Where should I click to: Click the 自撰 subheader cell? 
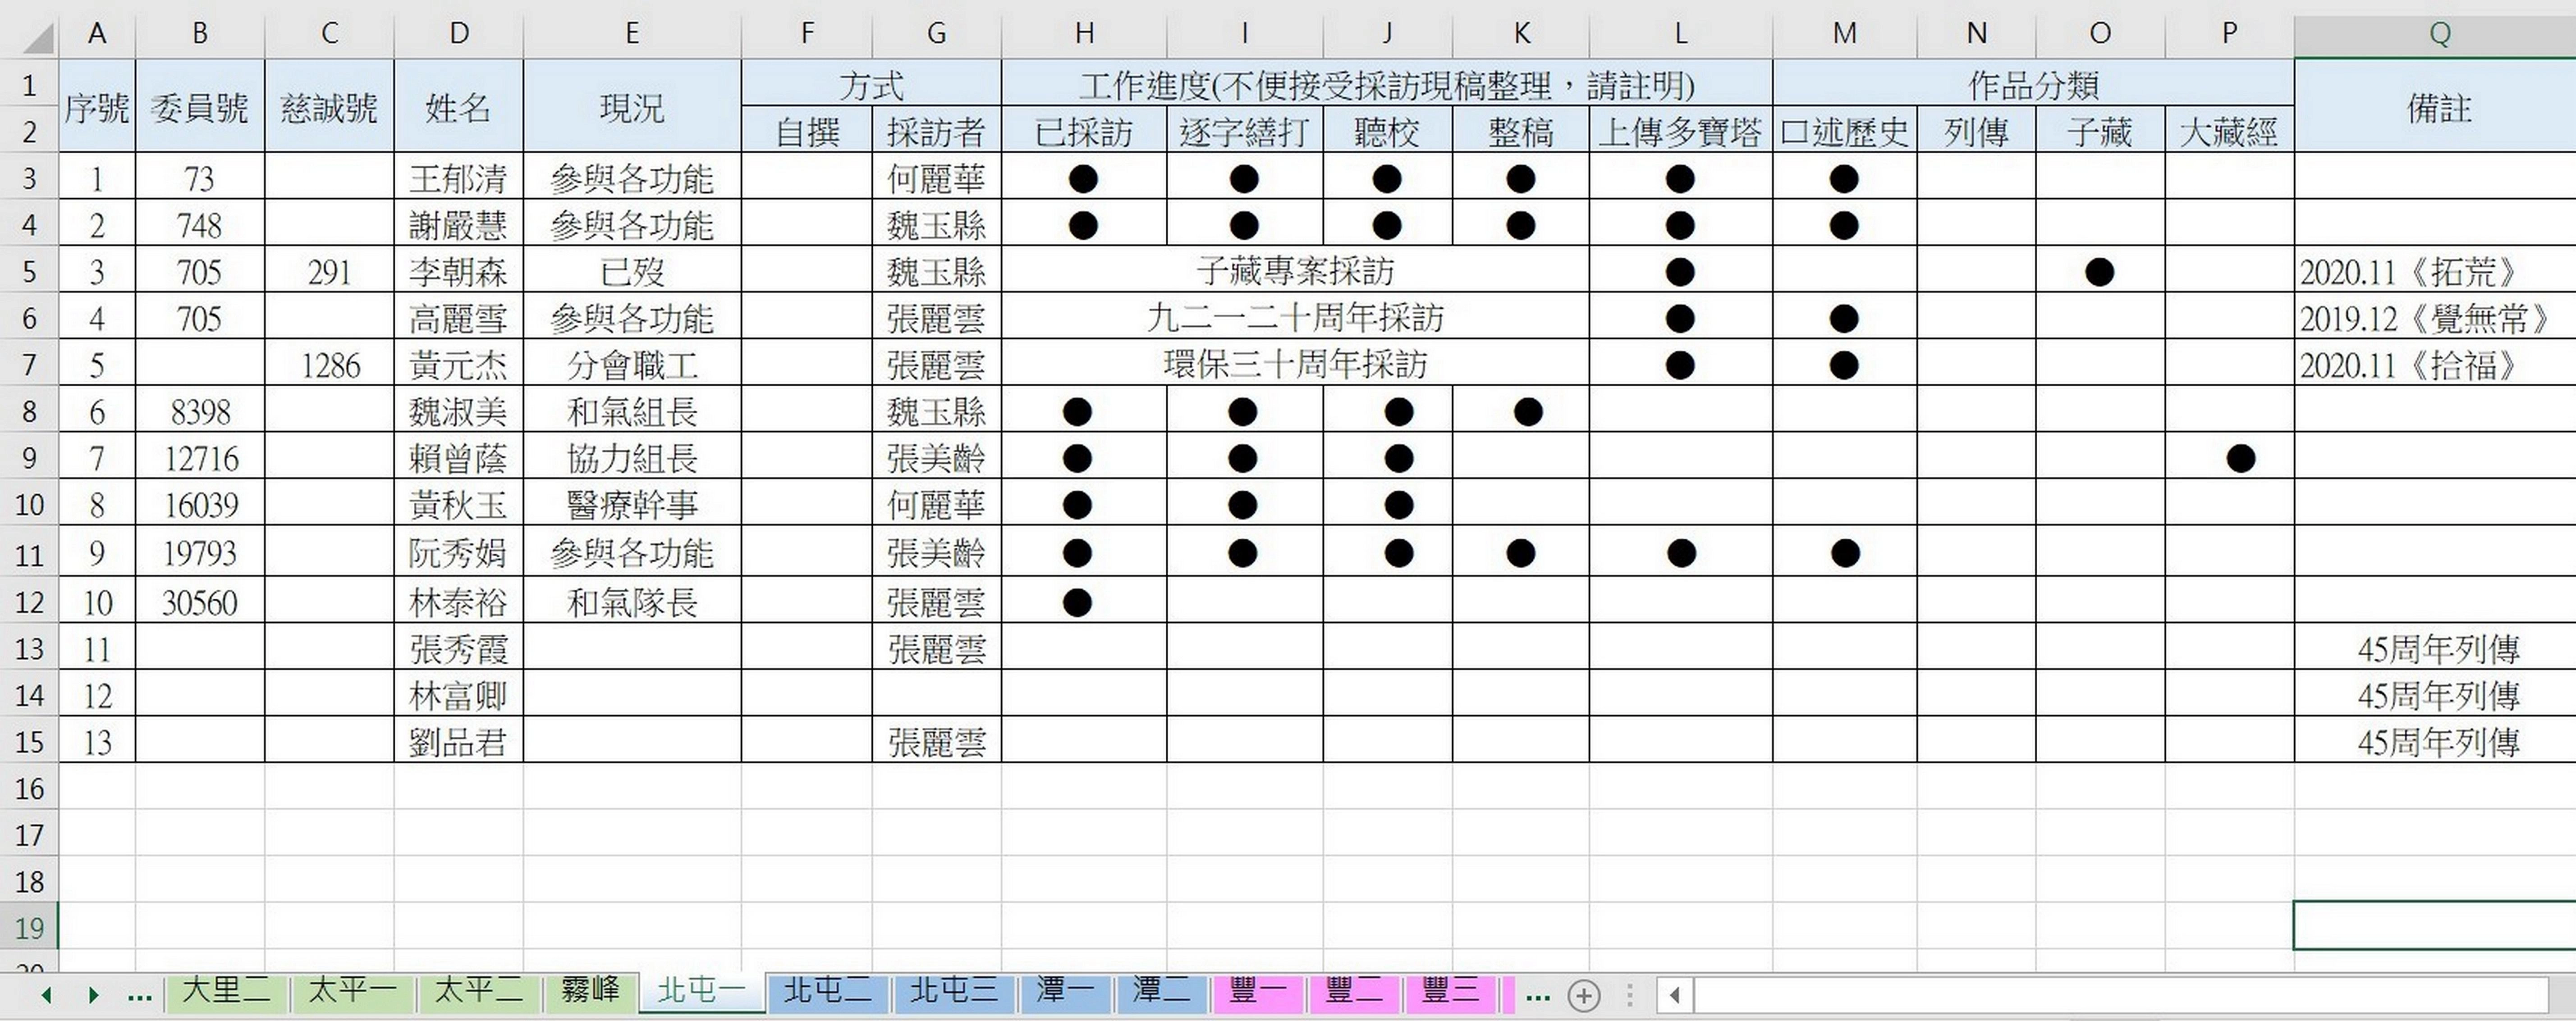tap(807, 131)
